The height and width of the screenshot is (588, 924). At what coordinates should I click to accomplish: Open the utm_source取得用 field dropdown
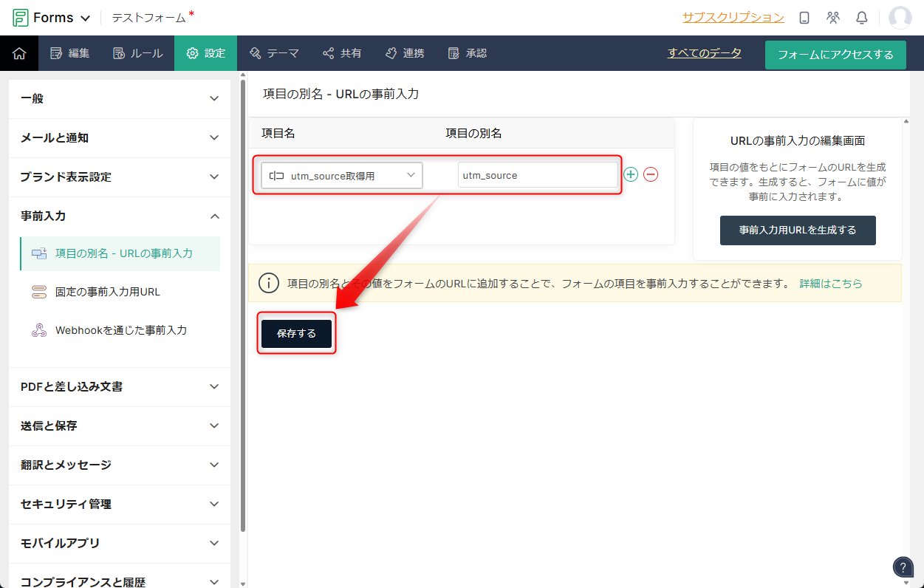coord(342,175)
